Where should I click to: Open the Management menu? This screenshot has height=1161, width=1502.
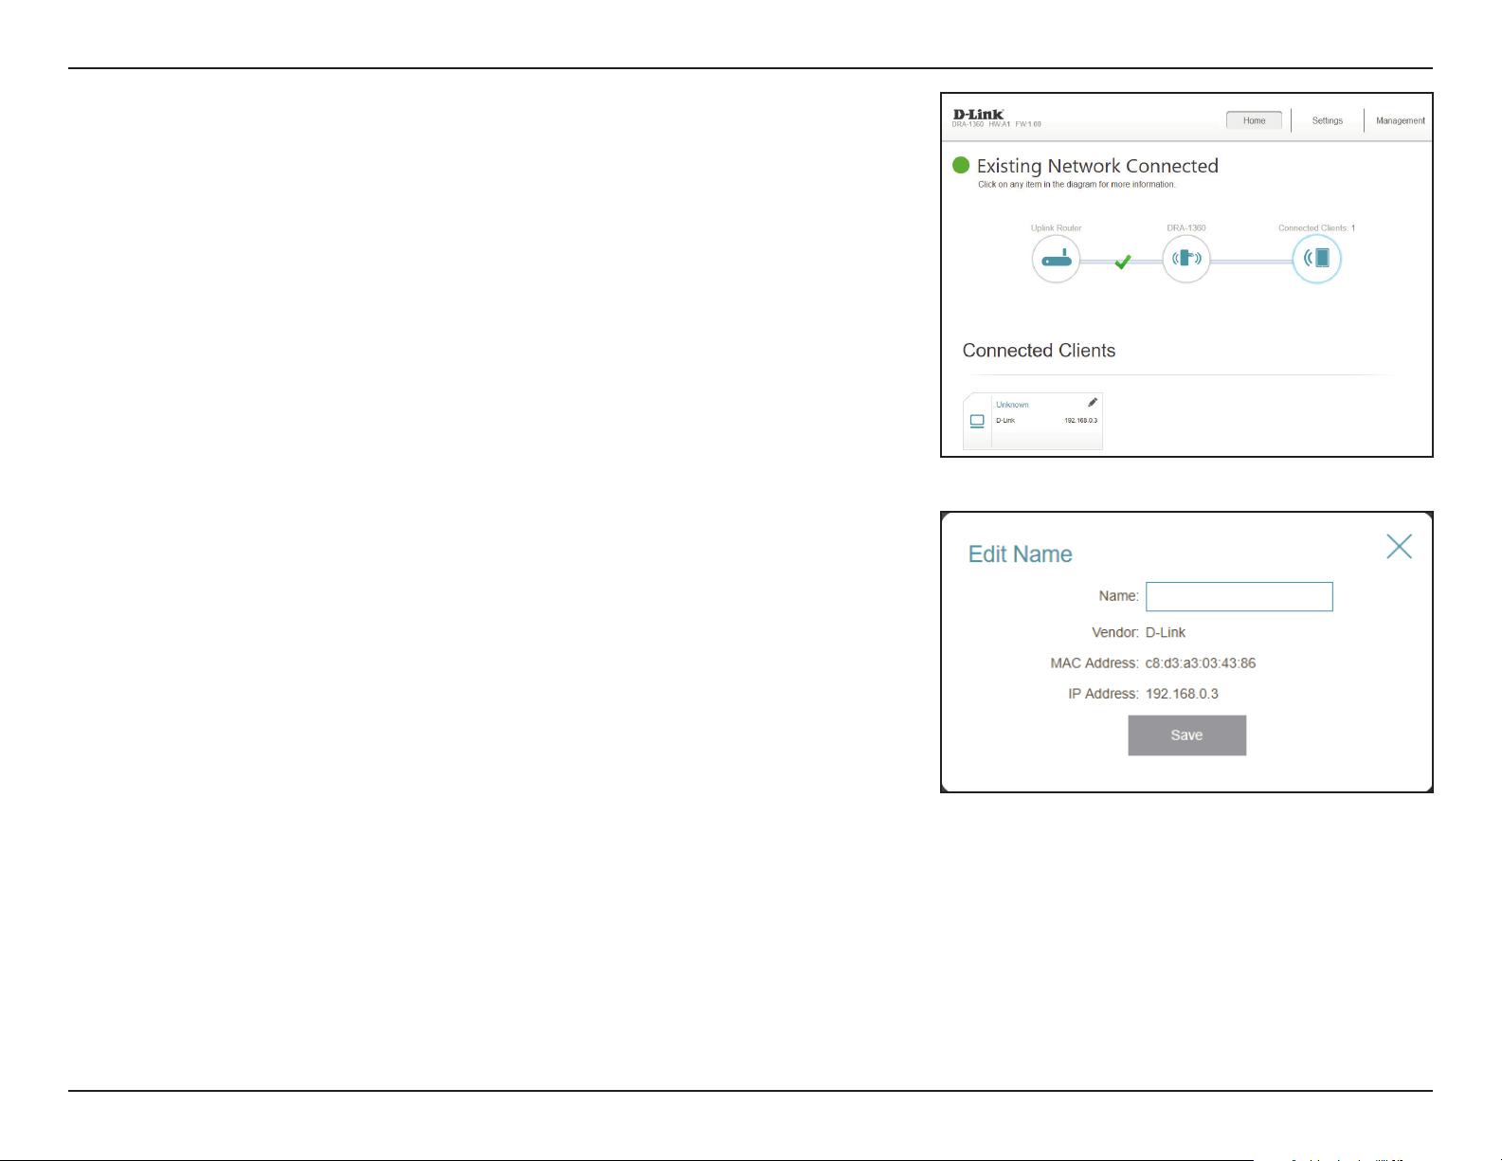1401,120
